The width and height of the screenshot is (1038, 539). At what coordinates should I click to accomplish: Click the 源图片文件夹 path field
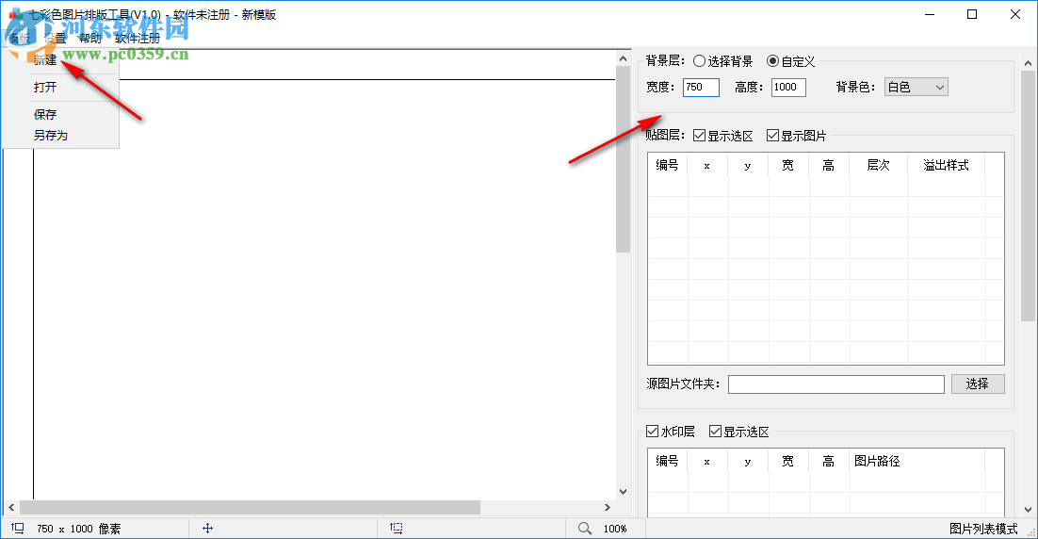(836, 384)
